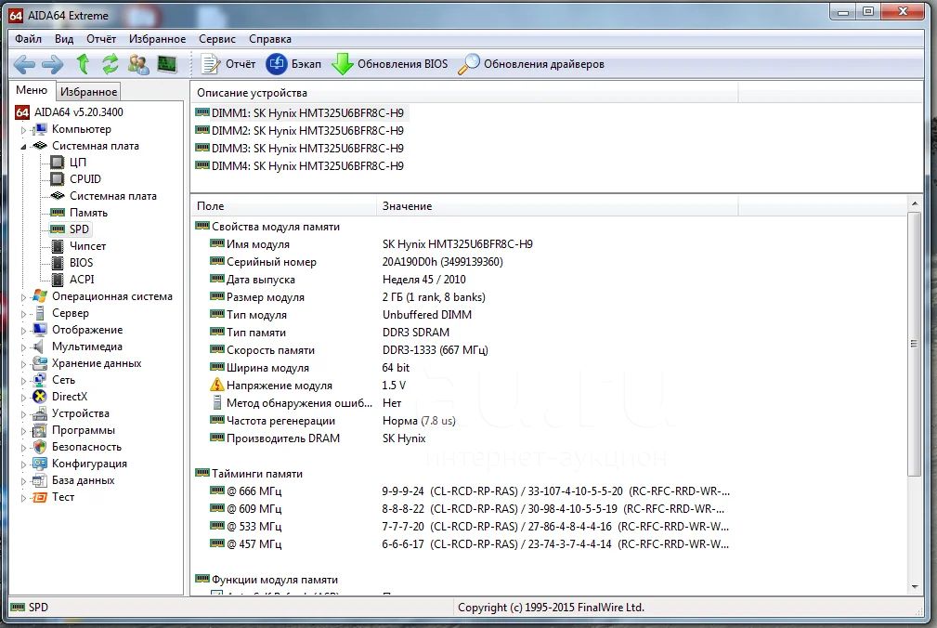This screenshot has width=937, height=628.
Task: Click the details pane scroll-down arrow
Action: click(x=915, y=587)
